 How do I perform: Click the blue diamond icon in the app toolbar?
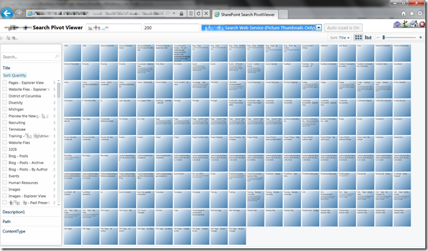[x=397, y=25]
